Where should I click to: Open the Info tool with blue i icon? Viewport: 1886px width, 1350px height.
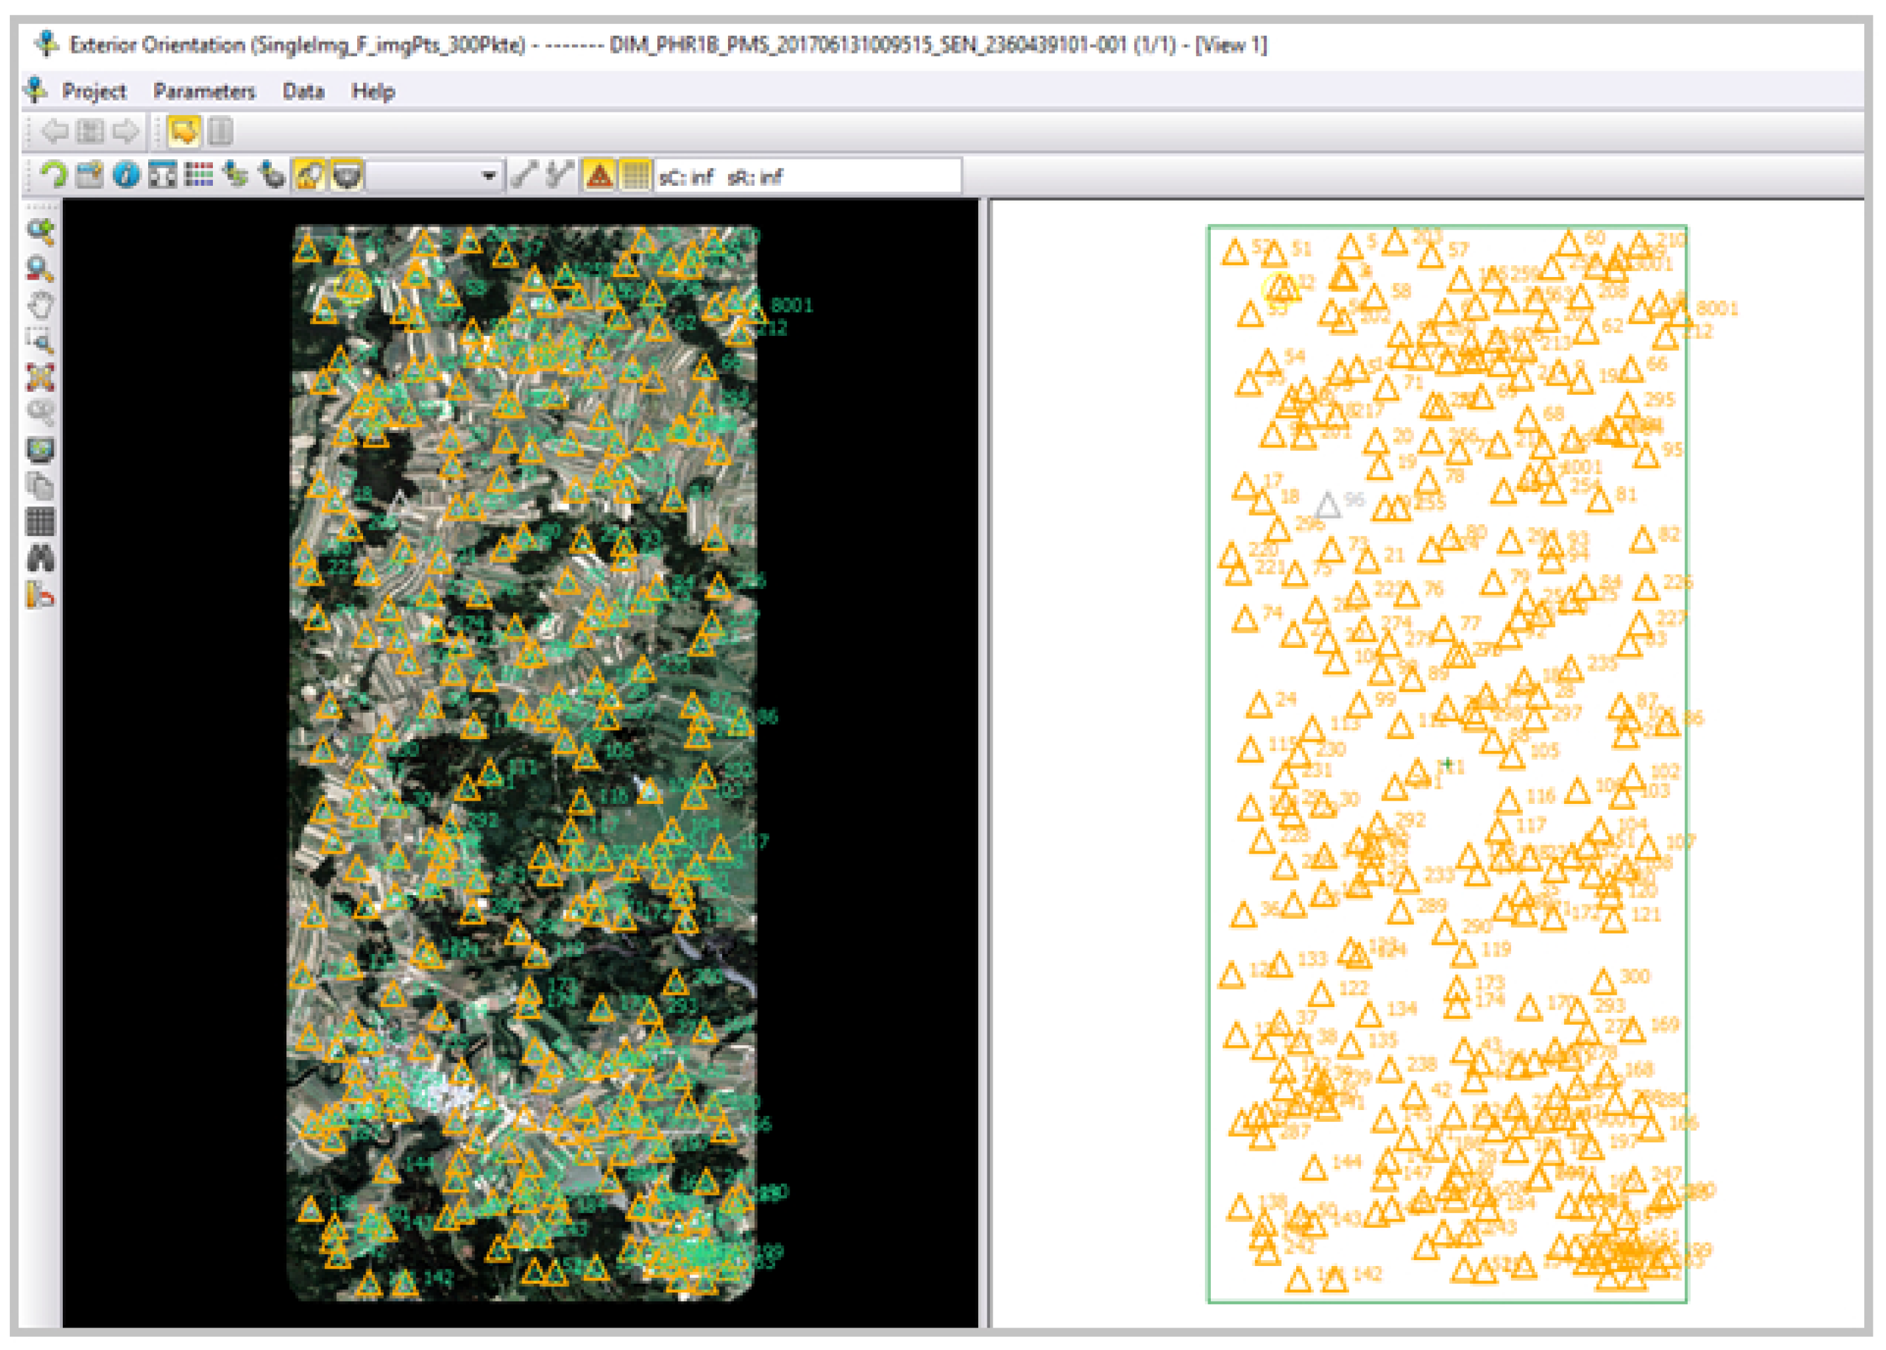tap(125, 177)
